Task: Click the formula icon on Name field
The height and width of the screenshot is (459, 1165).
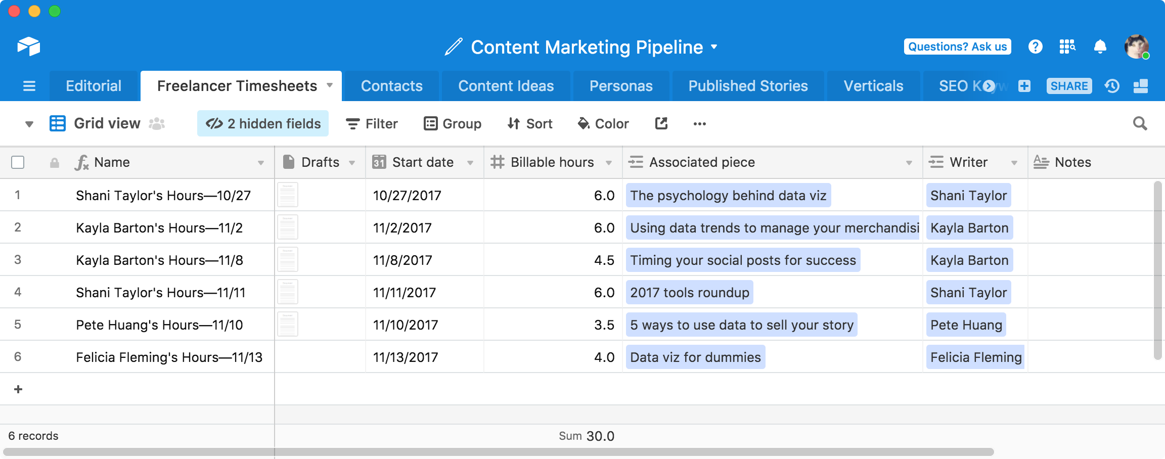Action: (81, 162)
